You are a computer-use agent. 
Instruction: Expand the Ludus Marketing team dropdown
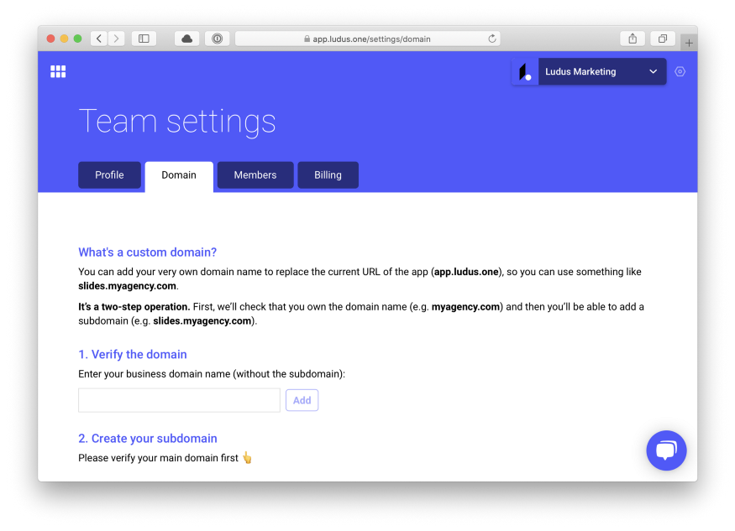(x=653, y=72)
